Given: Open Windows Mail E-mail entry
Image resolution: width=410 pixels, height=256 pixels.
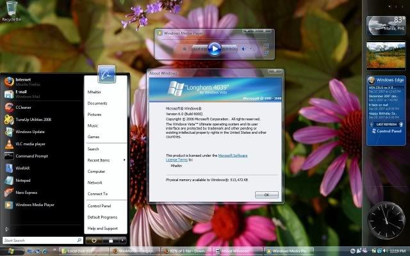Looking at the screenshot, I should 42,94.
